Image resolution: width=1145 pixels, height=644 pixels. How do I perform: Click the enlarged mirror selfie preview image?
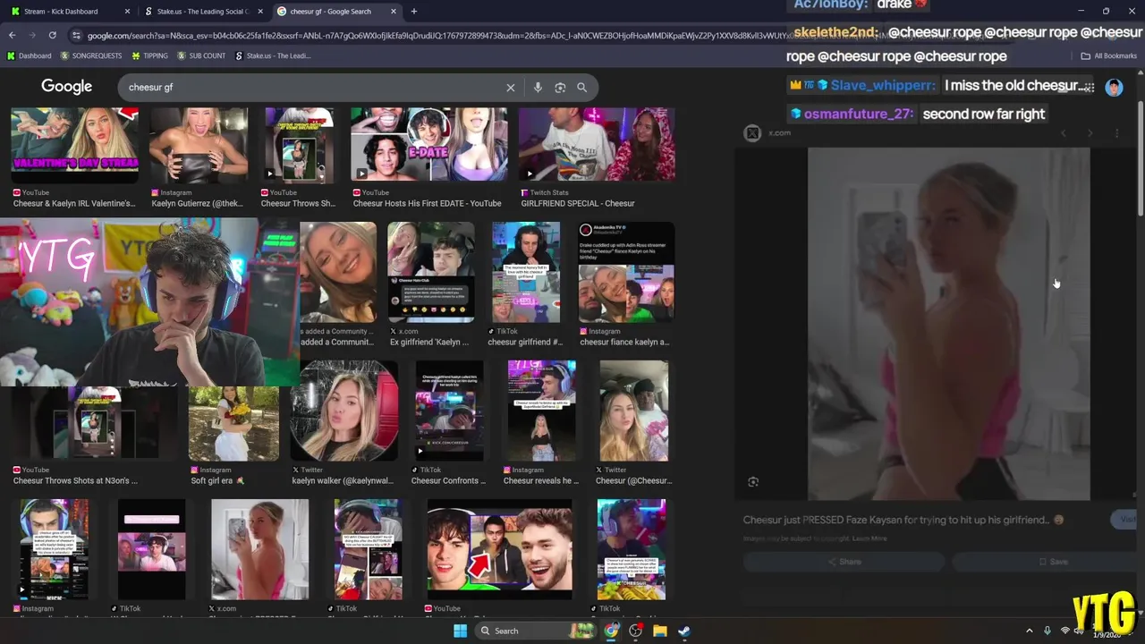tap(949, 324)
